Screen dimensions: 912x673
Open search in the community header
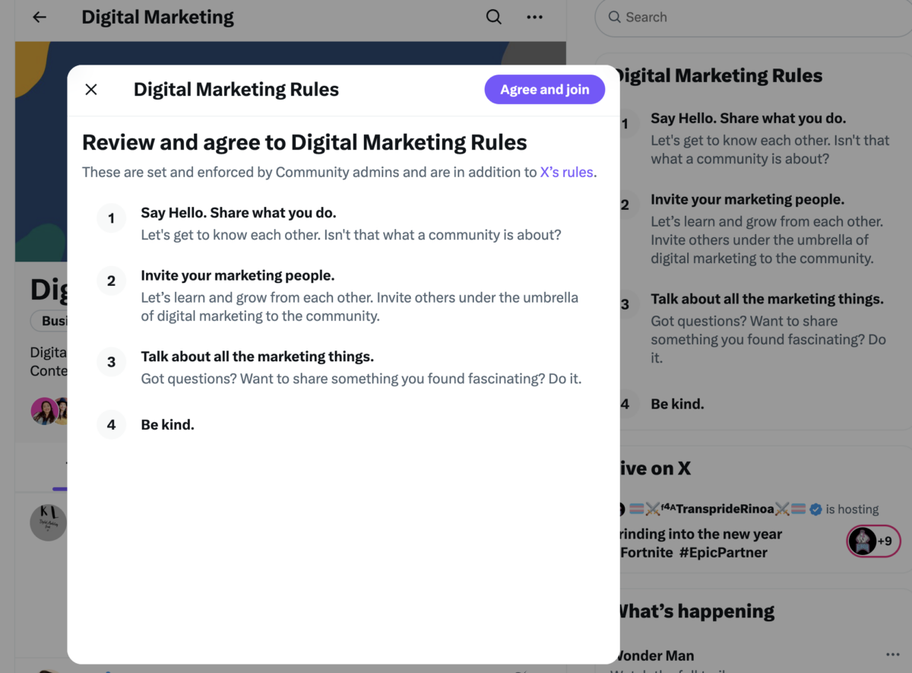(x=493, y=16)
